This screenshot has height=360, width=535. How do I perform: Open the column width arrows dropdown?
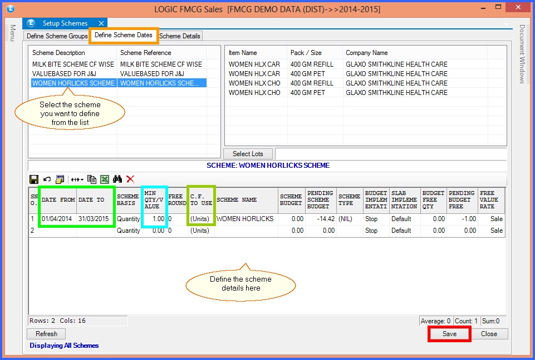click(x=77, y=179)
